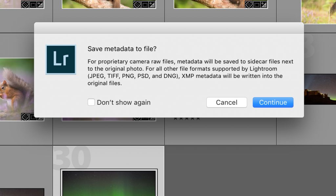Enable the Don't show again checkbox

pos(91,102)
